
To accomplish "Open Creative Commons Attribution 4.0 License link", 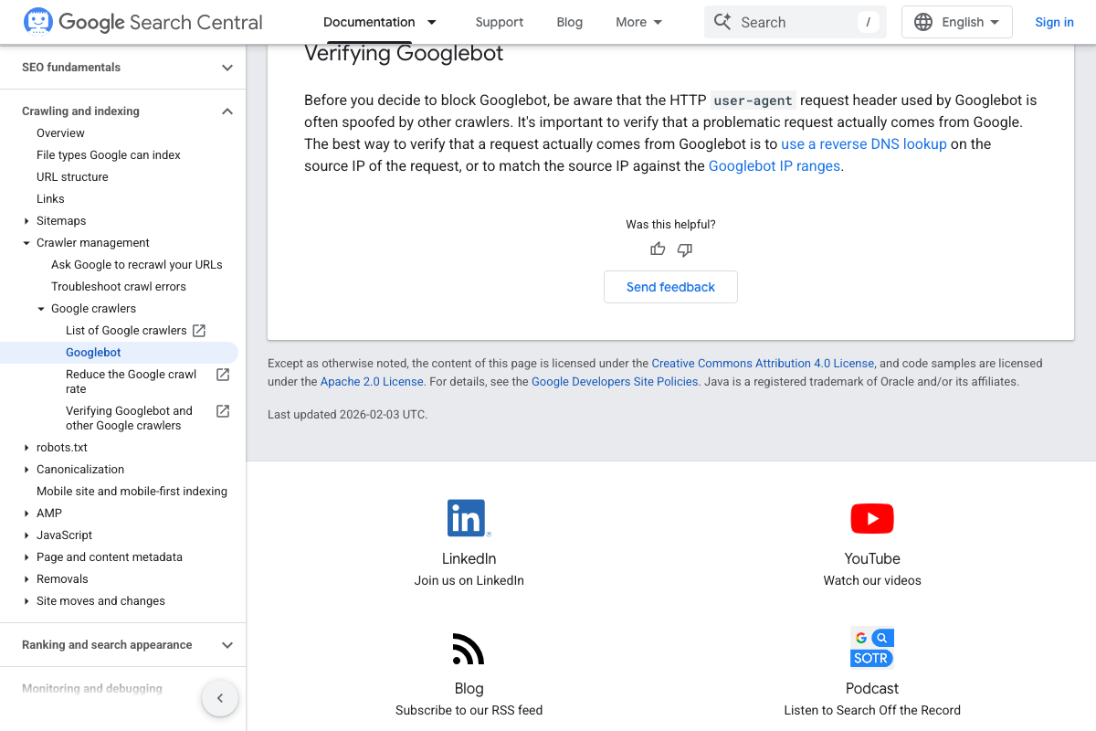I will pyautogui.click(x=763, y=364).
